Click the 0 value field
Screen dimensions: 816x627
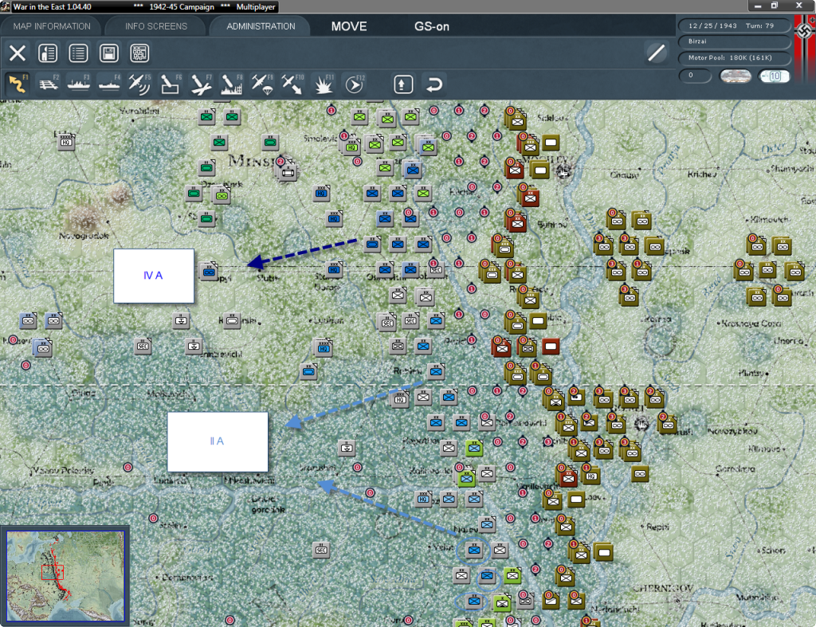pyautogui.click(x=695, y=76)
